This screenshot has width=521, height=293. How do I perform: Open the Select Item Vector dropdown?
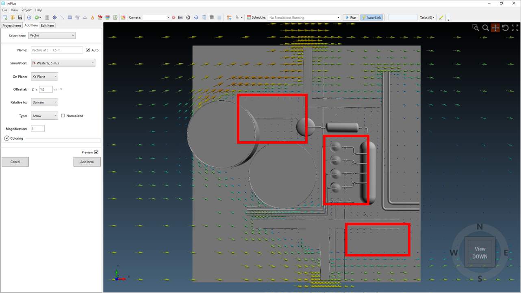pos(52,35)
